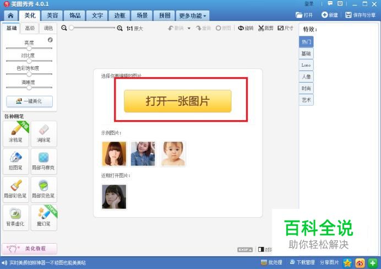Select the 消除笔 eraser pen tool
Viewport: 381px width, 269px height.
(x=43, y=134)
